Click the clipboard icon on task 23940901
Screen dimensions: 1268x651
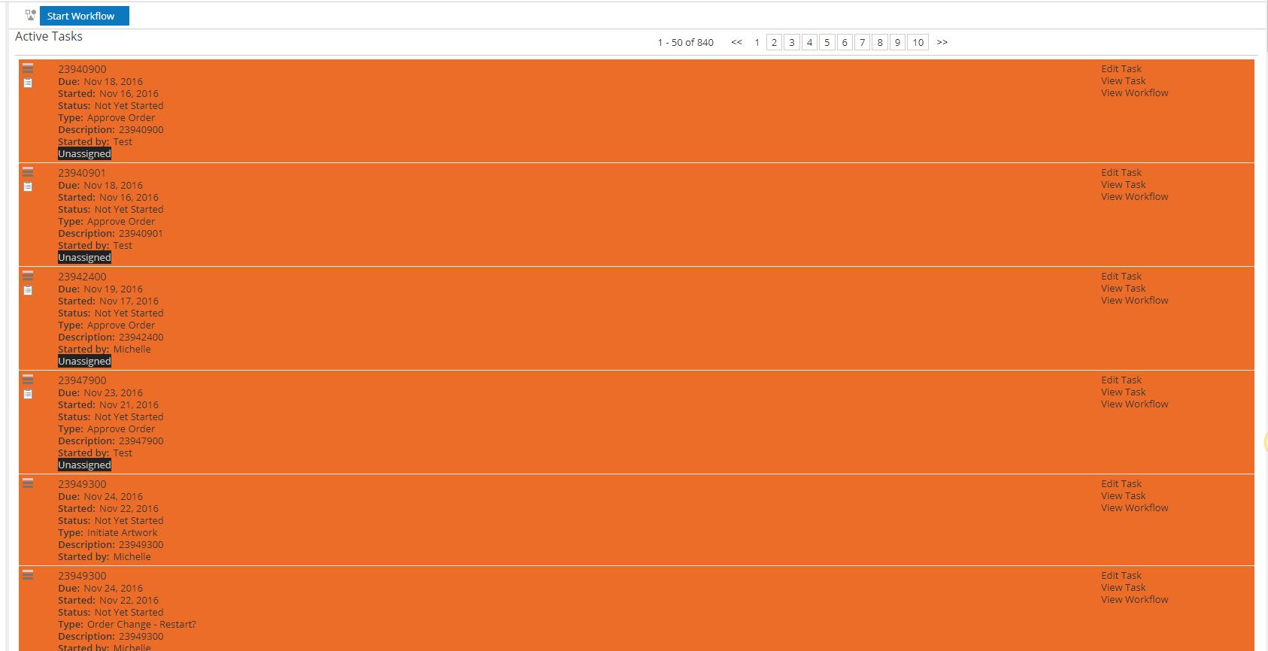pyautogui.click(x=28, y=186)
